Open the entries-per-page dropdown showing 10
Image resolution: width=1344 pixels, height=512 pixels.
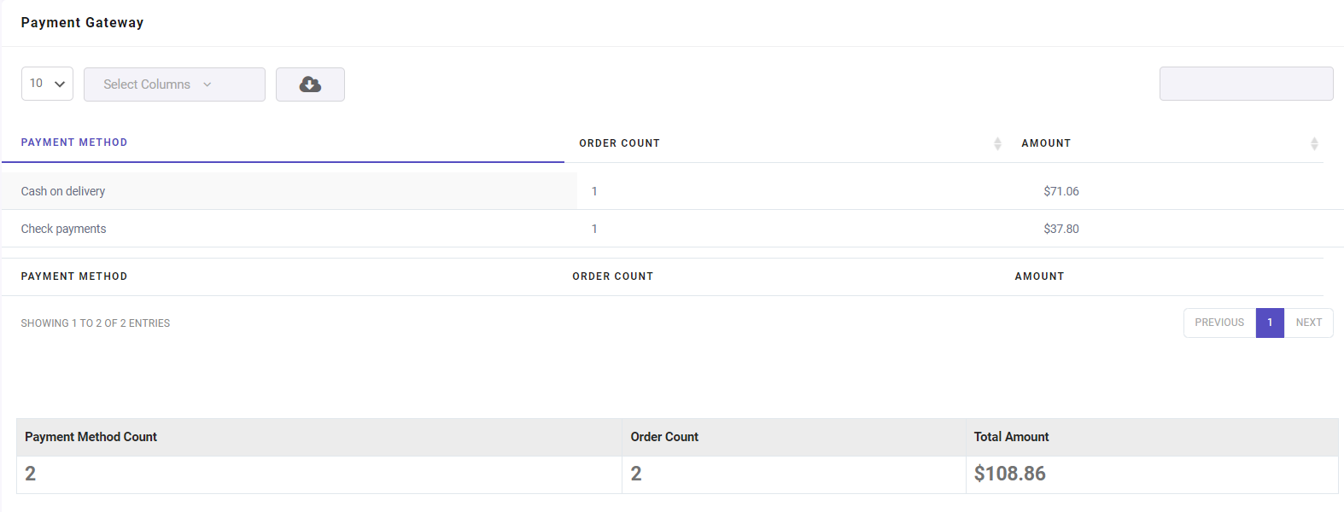tap(47, 84)
